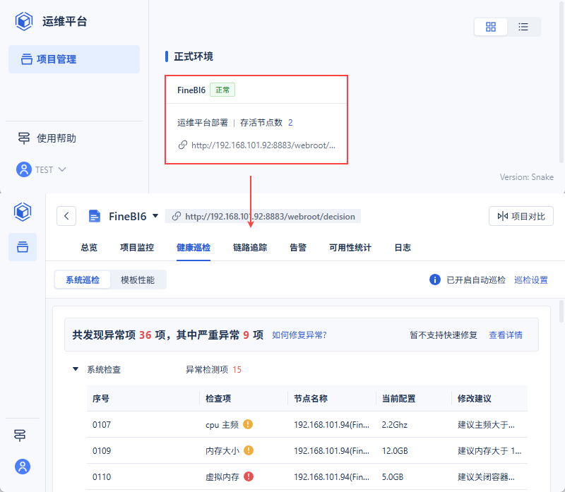Select the 模板性能 sub-tab
The image size is (565, 492).
[138, 280]
